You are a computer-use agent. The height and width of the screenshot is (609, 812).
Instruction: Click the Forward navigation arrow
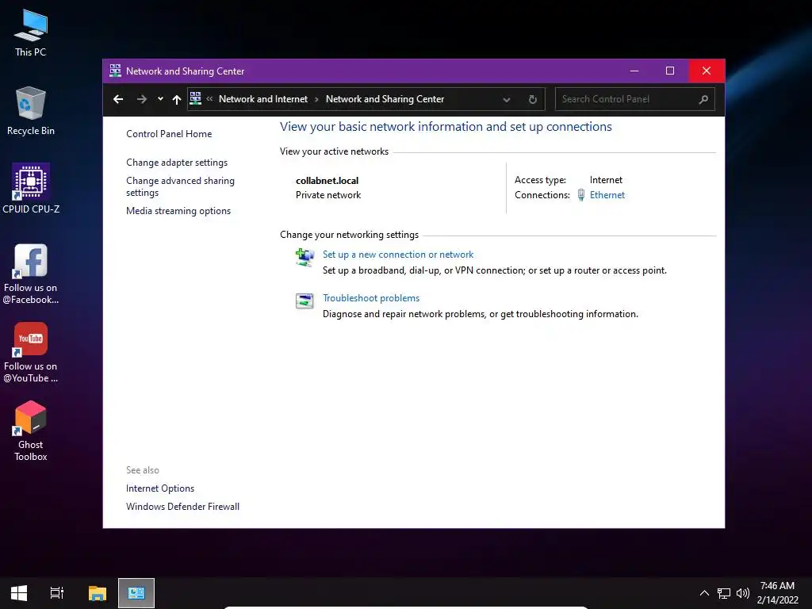pos(141,99)
